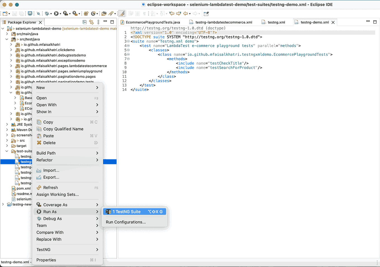Collapse the code fold marker on line 4
The height and width of the screenshot is (267, 380).
point(128,45)
